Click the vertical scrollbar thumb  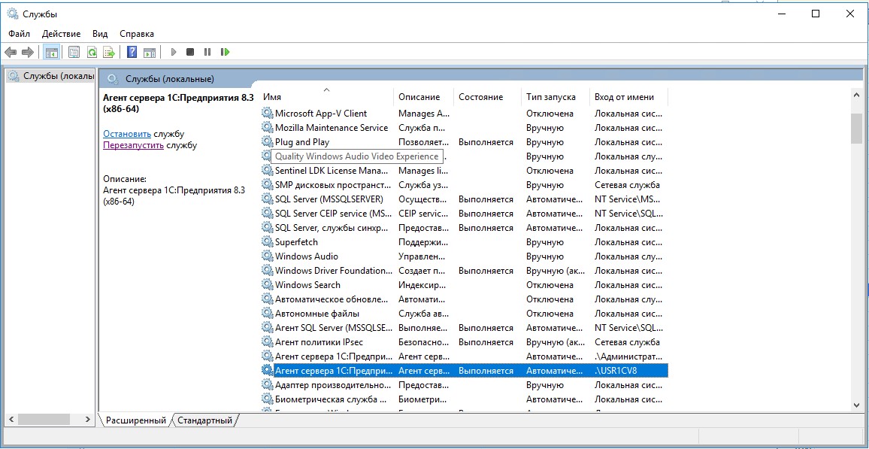click(856, 128)
